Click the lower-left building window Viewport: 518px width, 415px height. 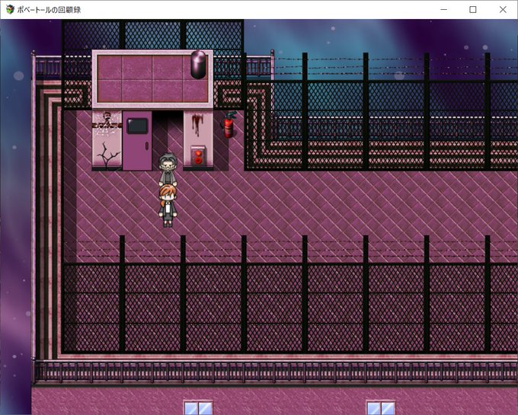pos(198,407)
